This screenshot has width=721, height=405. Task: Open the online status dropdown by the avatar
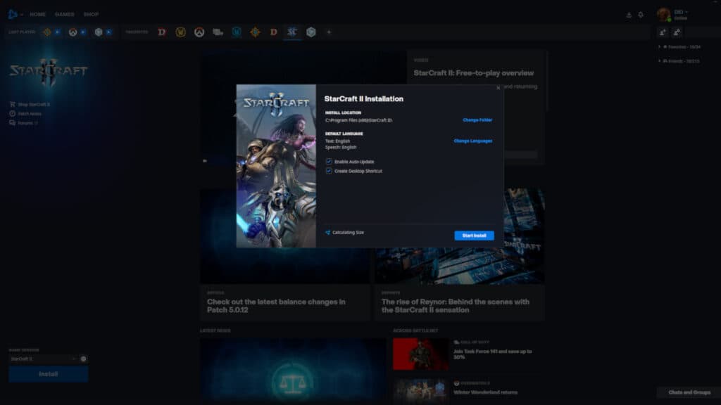[x=683, y=11]
